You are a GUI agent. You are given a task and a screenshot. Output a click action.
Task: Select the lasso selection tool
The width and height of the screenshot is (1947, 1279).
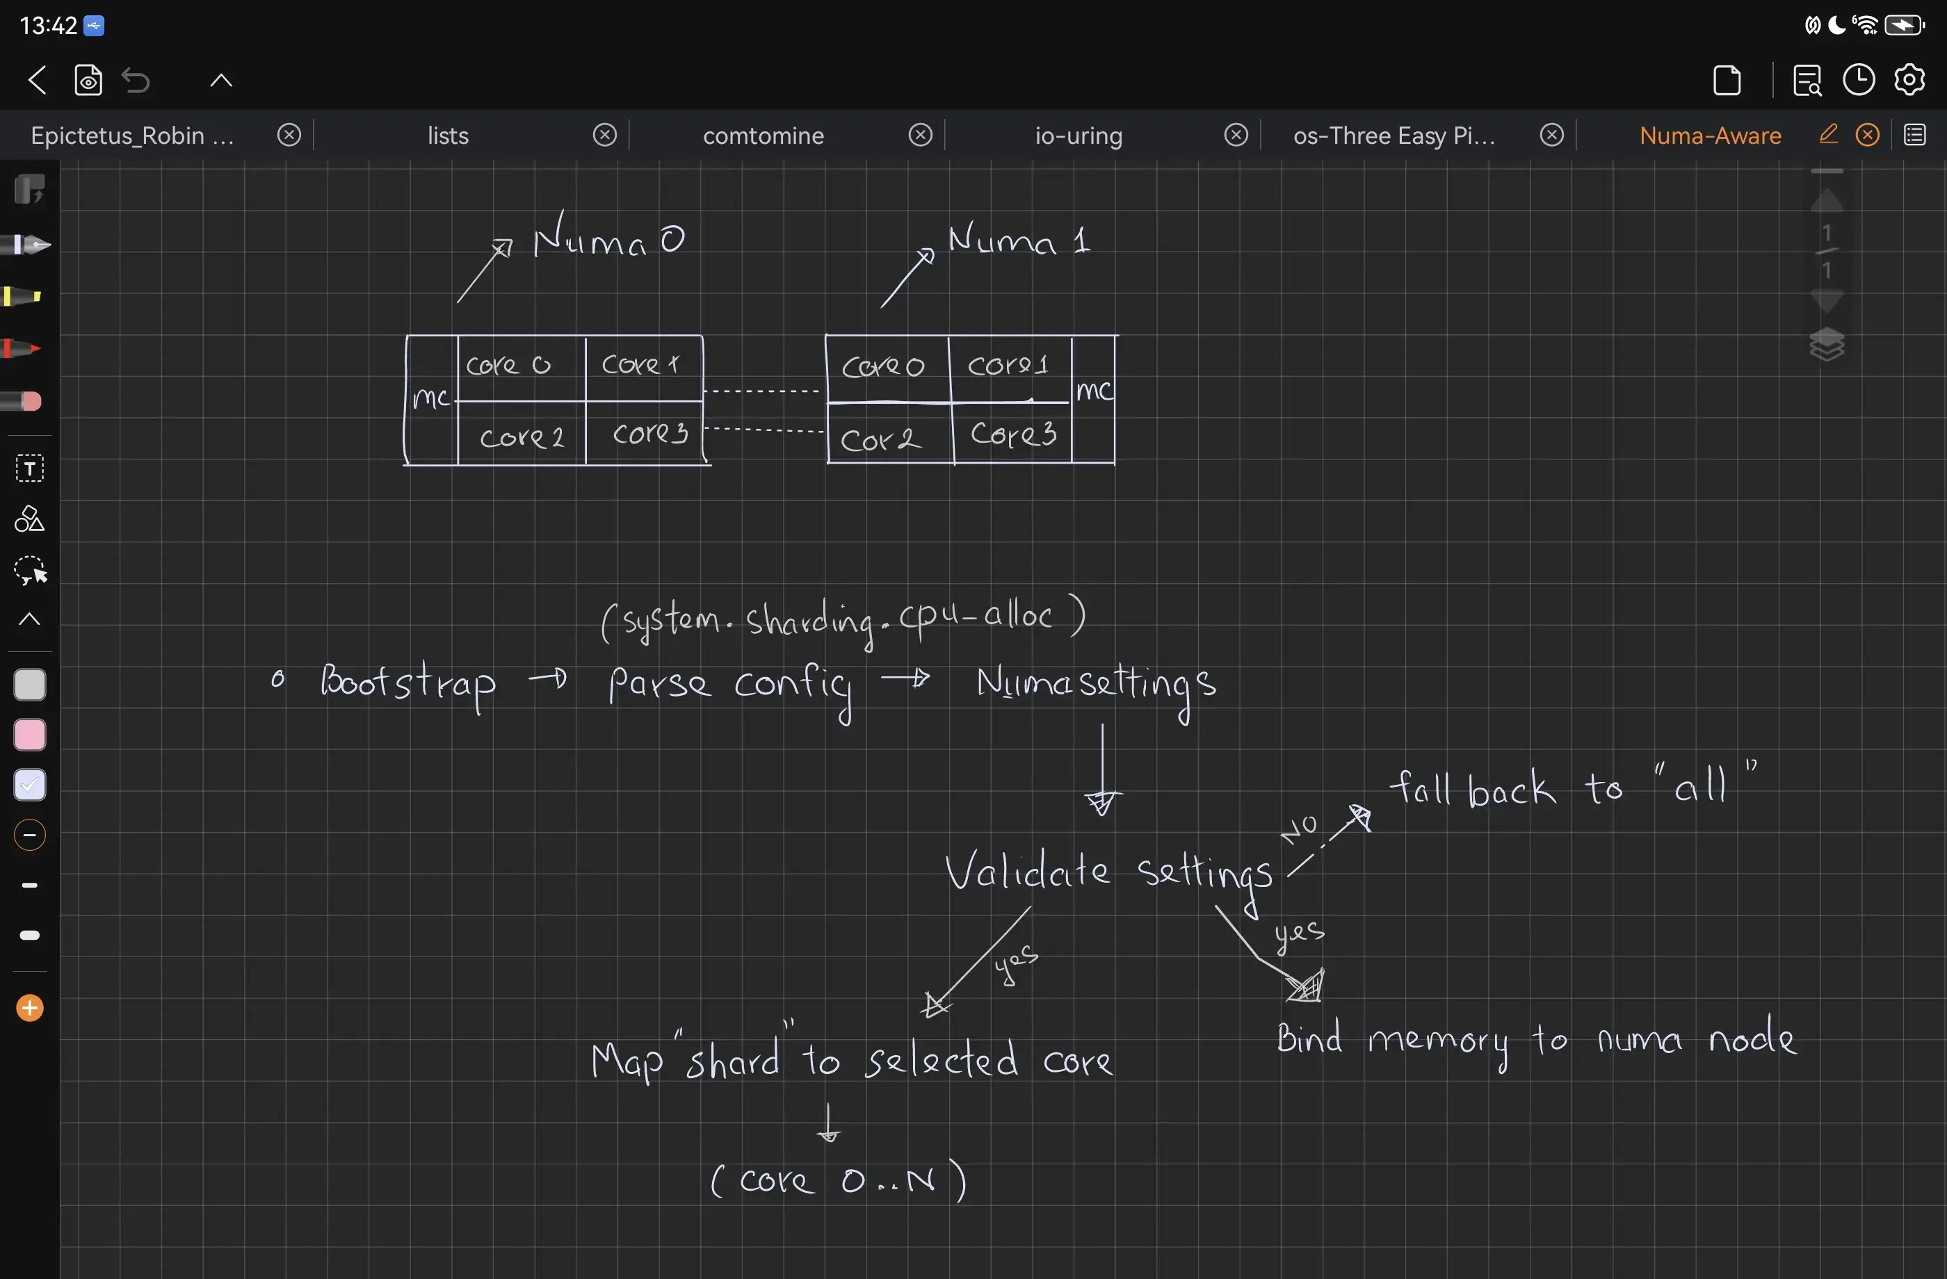[31, 571]
